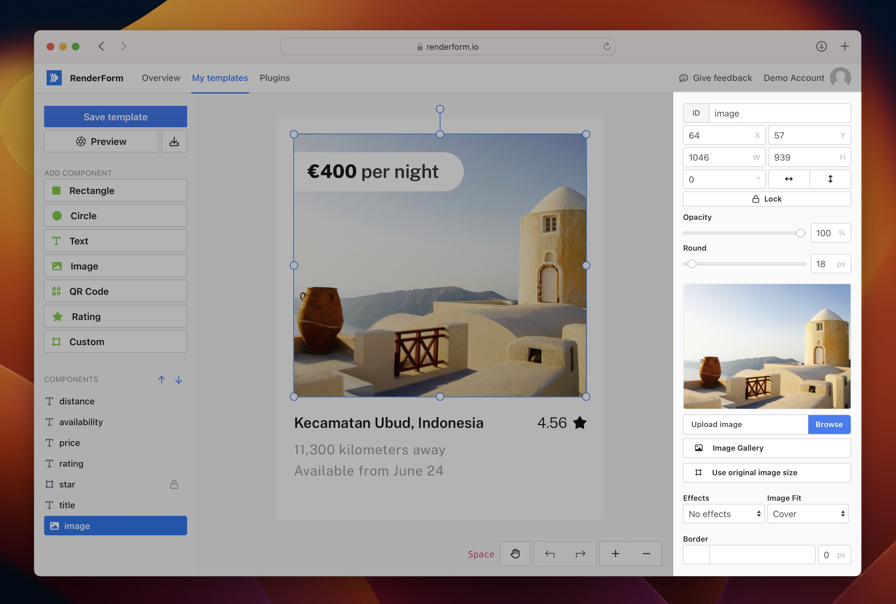896x604 pixels.
Task: Add a Text component
Action: pos(116,241)
